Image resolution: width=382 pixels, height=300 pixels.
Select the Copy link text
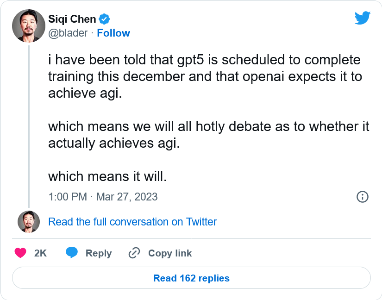tap(169, 253)
